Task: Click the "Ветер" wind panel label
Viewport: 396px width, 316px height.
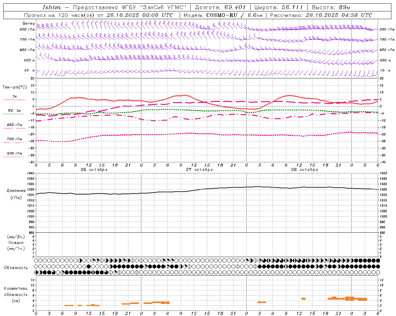Action: (x=28, y=23)
